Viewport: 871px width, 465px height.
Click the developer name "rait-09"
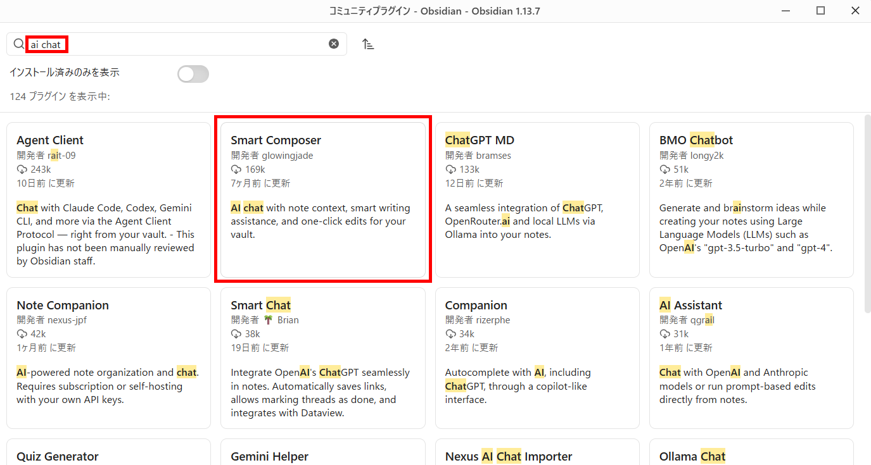tap(61, 156)
